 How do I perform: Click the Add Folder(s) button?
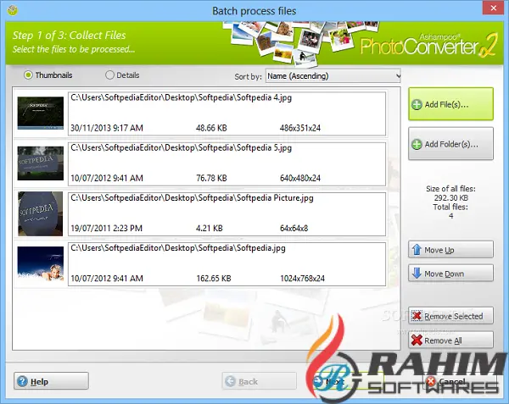pyautogui.click(x=450, y=144)
